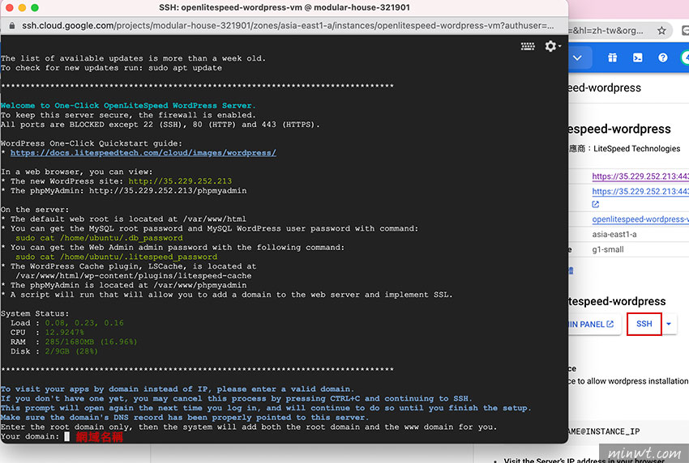This screenshot has height=463, width=689.
Task: Open the litespeedtech docs quickstart link
Action: click(143, 153)
